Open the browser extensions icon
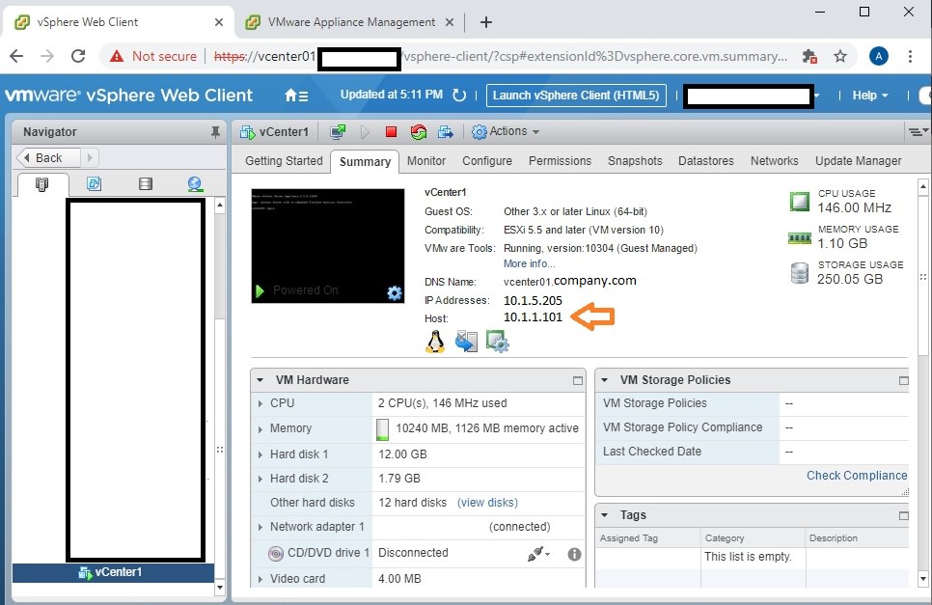 coord(809,57)
